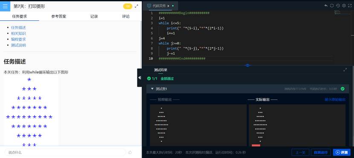Screen dimensions: 354x158
Task: Click code line 'while i<=5:'
Action: (x=170, y=23)
